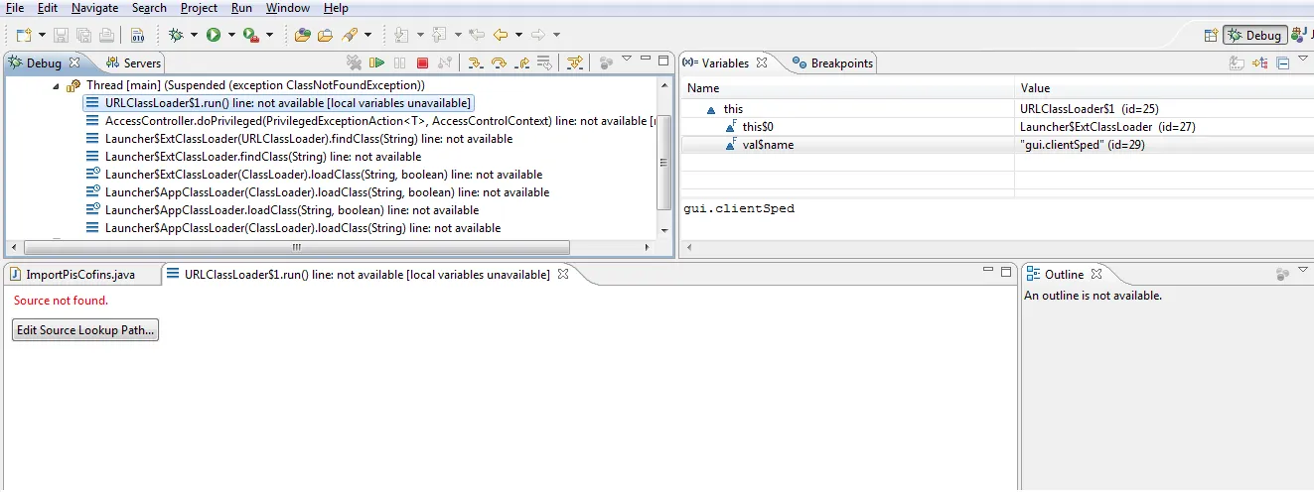Click the Save disk icon
Viewport: 1314px width, 492px height.
click(61, 35)
